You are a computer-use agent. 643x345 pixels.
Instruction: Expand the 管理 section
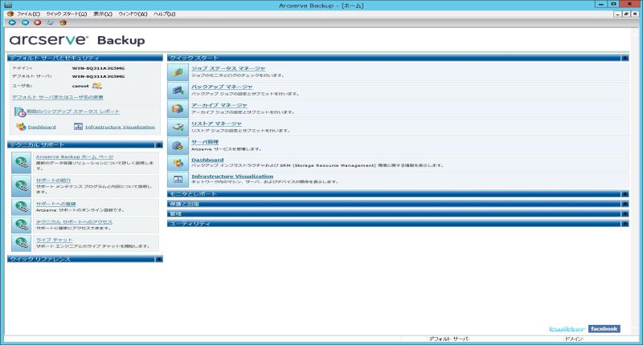[x=625, y=213]
